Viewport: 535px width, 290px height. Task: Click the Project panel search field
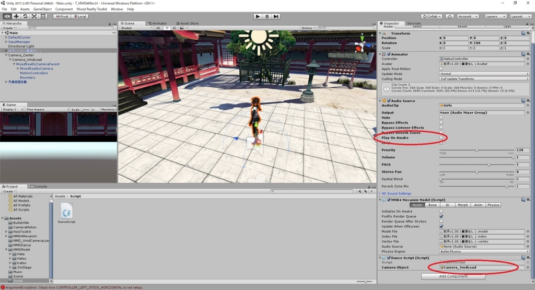(x=313, y=191)
